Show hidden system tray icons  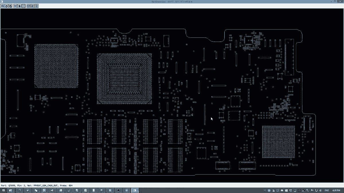coord(265,190)
